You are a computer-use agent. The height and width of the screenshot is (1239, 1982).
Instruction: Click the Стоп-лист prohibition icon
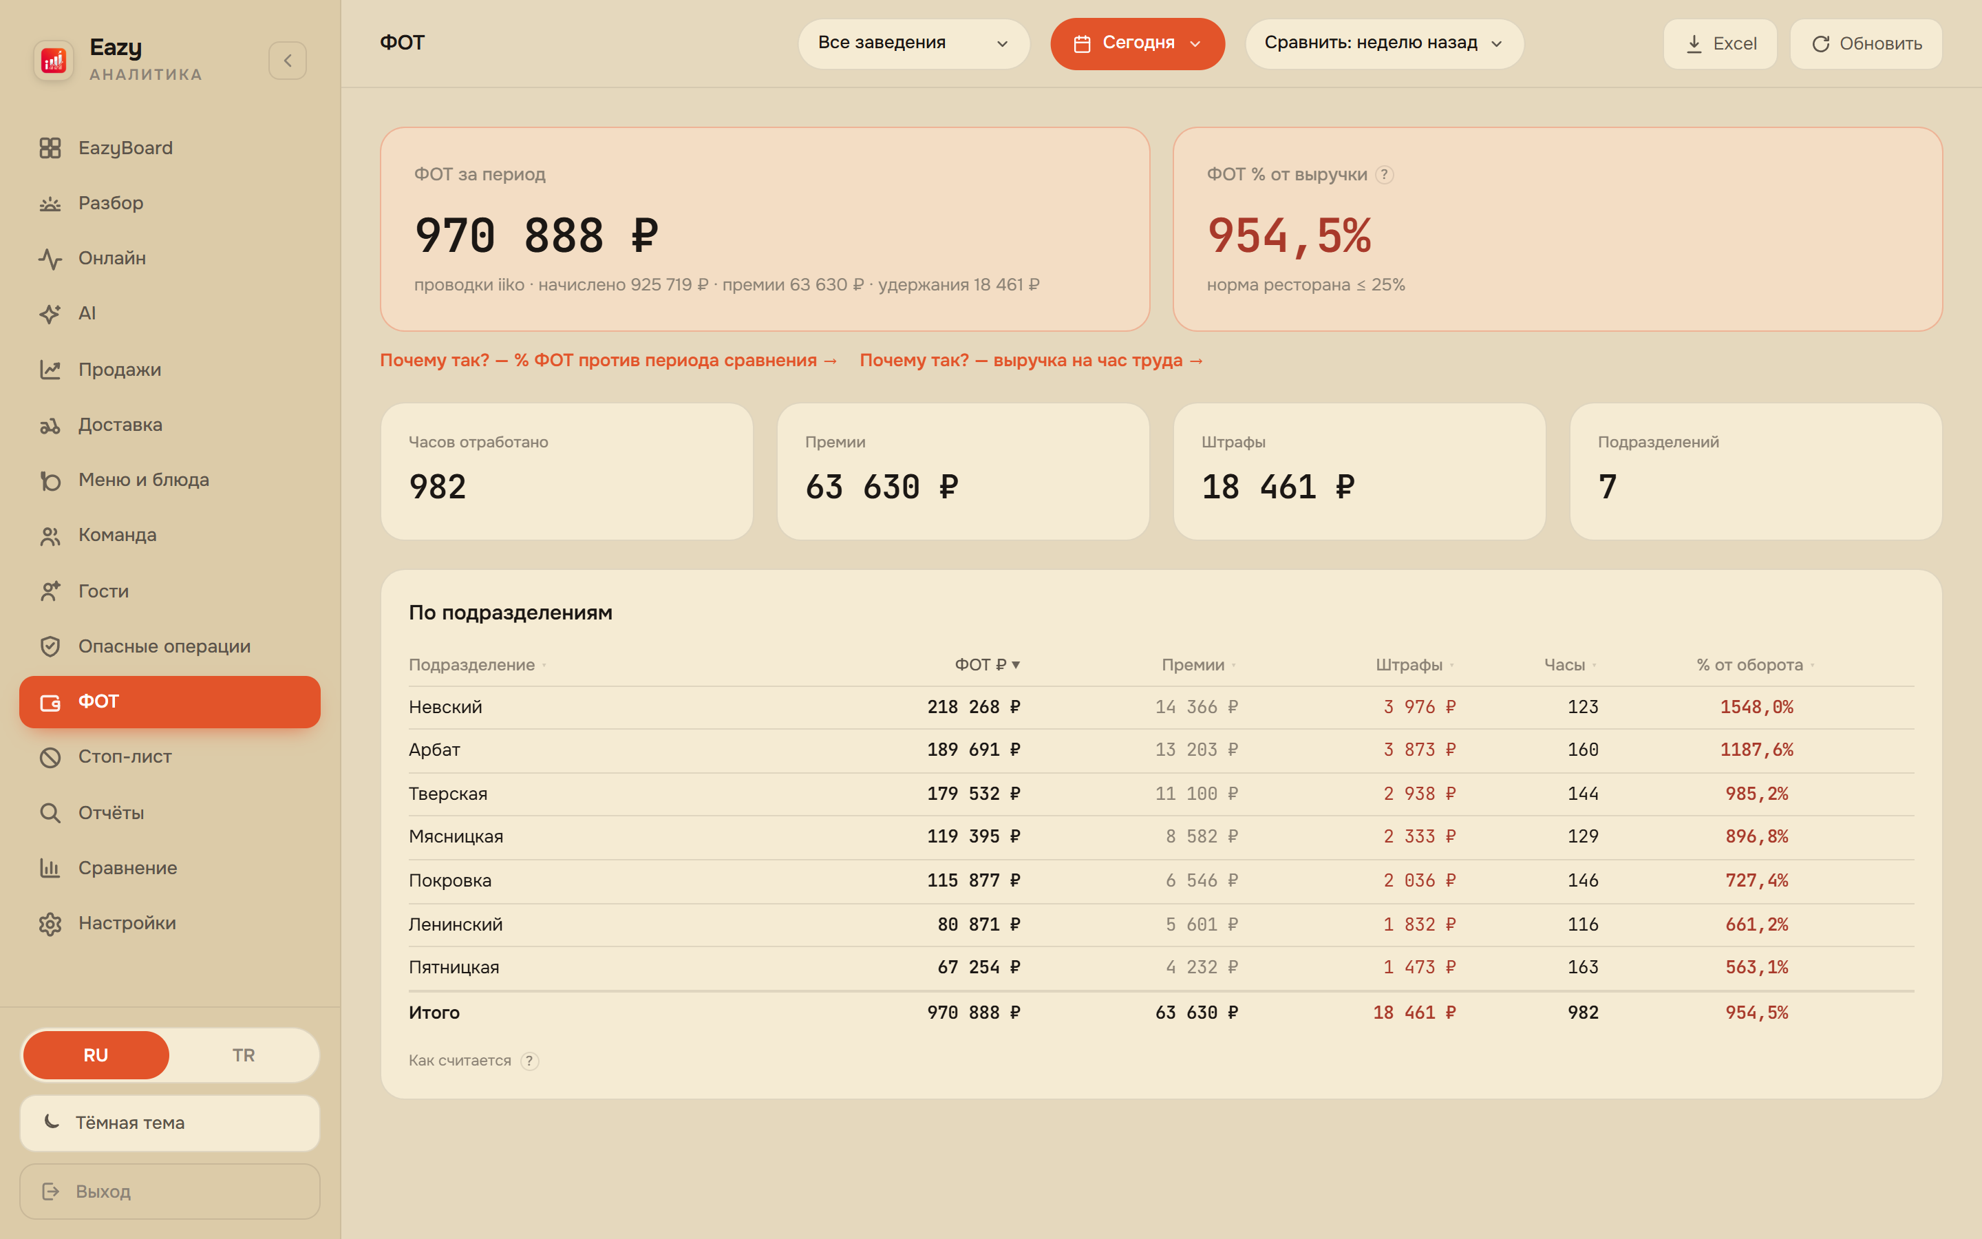tap(50, 757)
